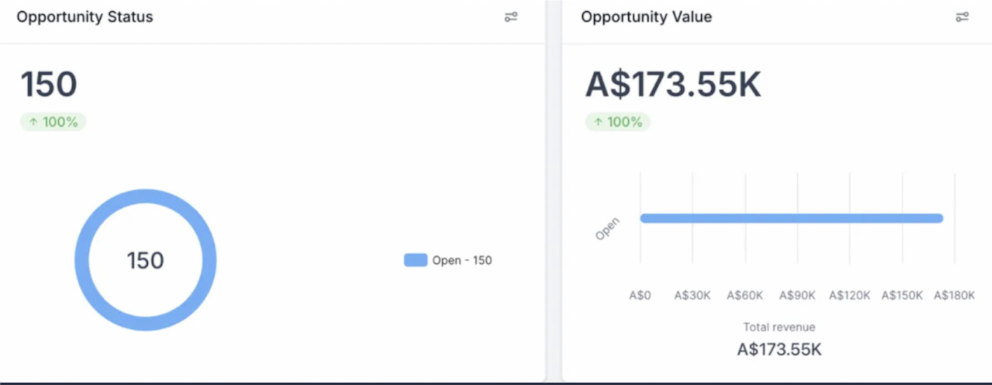Click the green arrow beside Opportunity Status 100%
992x385 pixels.
point(33,122)
